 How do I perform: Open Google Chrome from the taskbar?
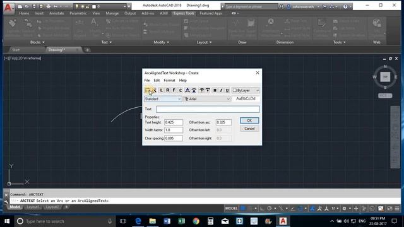click(x=196, y=221)
